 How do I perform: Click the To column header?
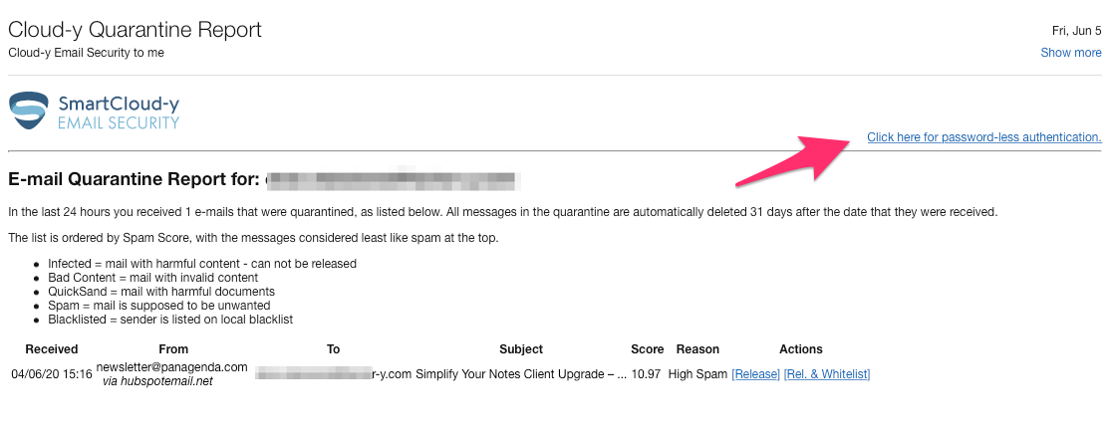click(x=333, y=349)
